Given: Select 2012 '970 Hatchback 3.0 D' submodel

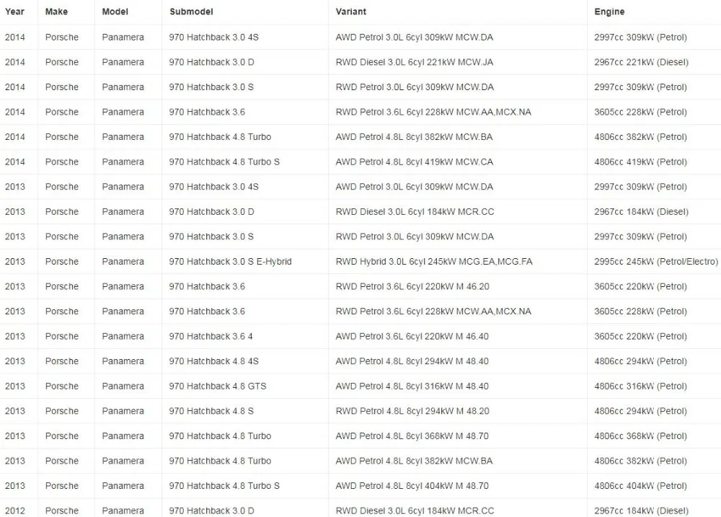Looking at the screenshot, I should coord(211,511).
